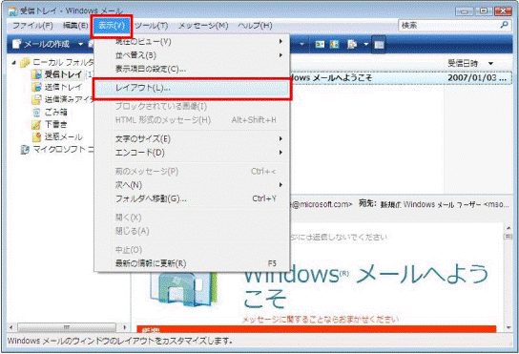Expand the 文字のサイズ(E) submenu

pos(192,138)
